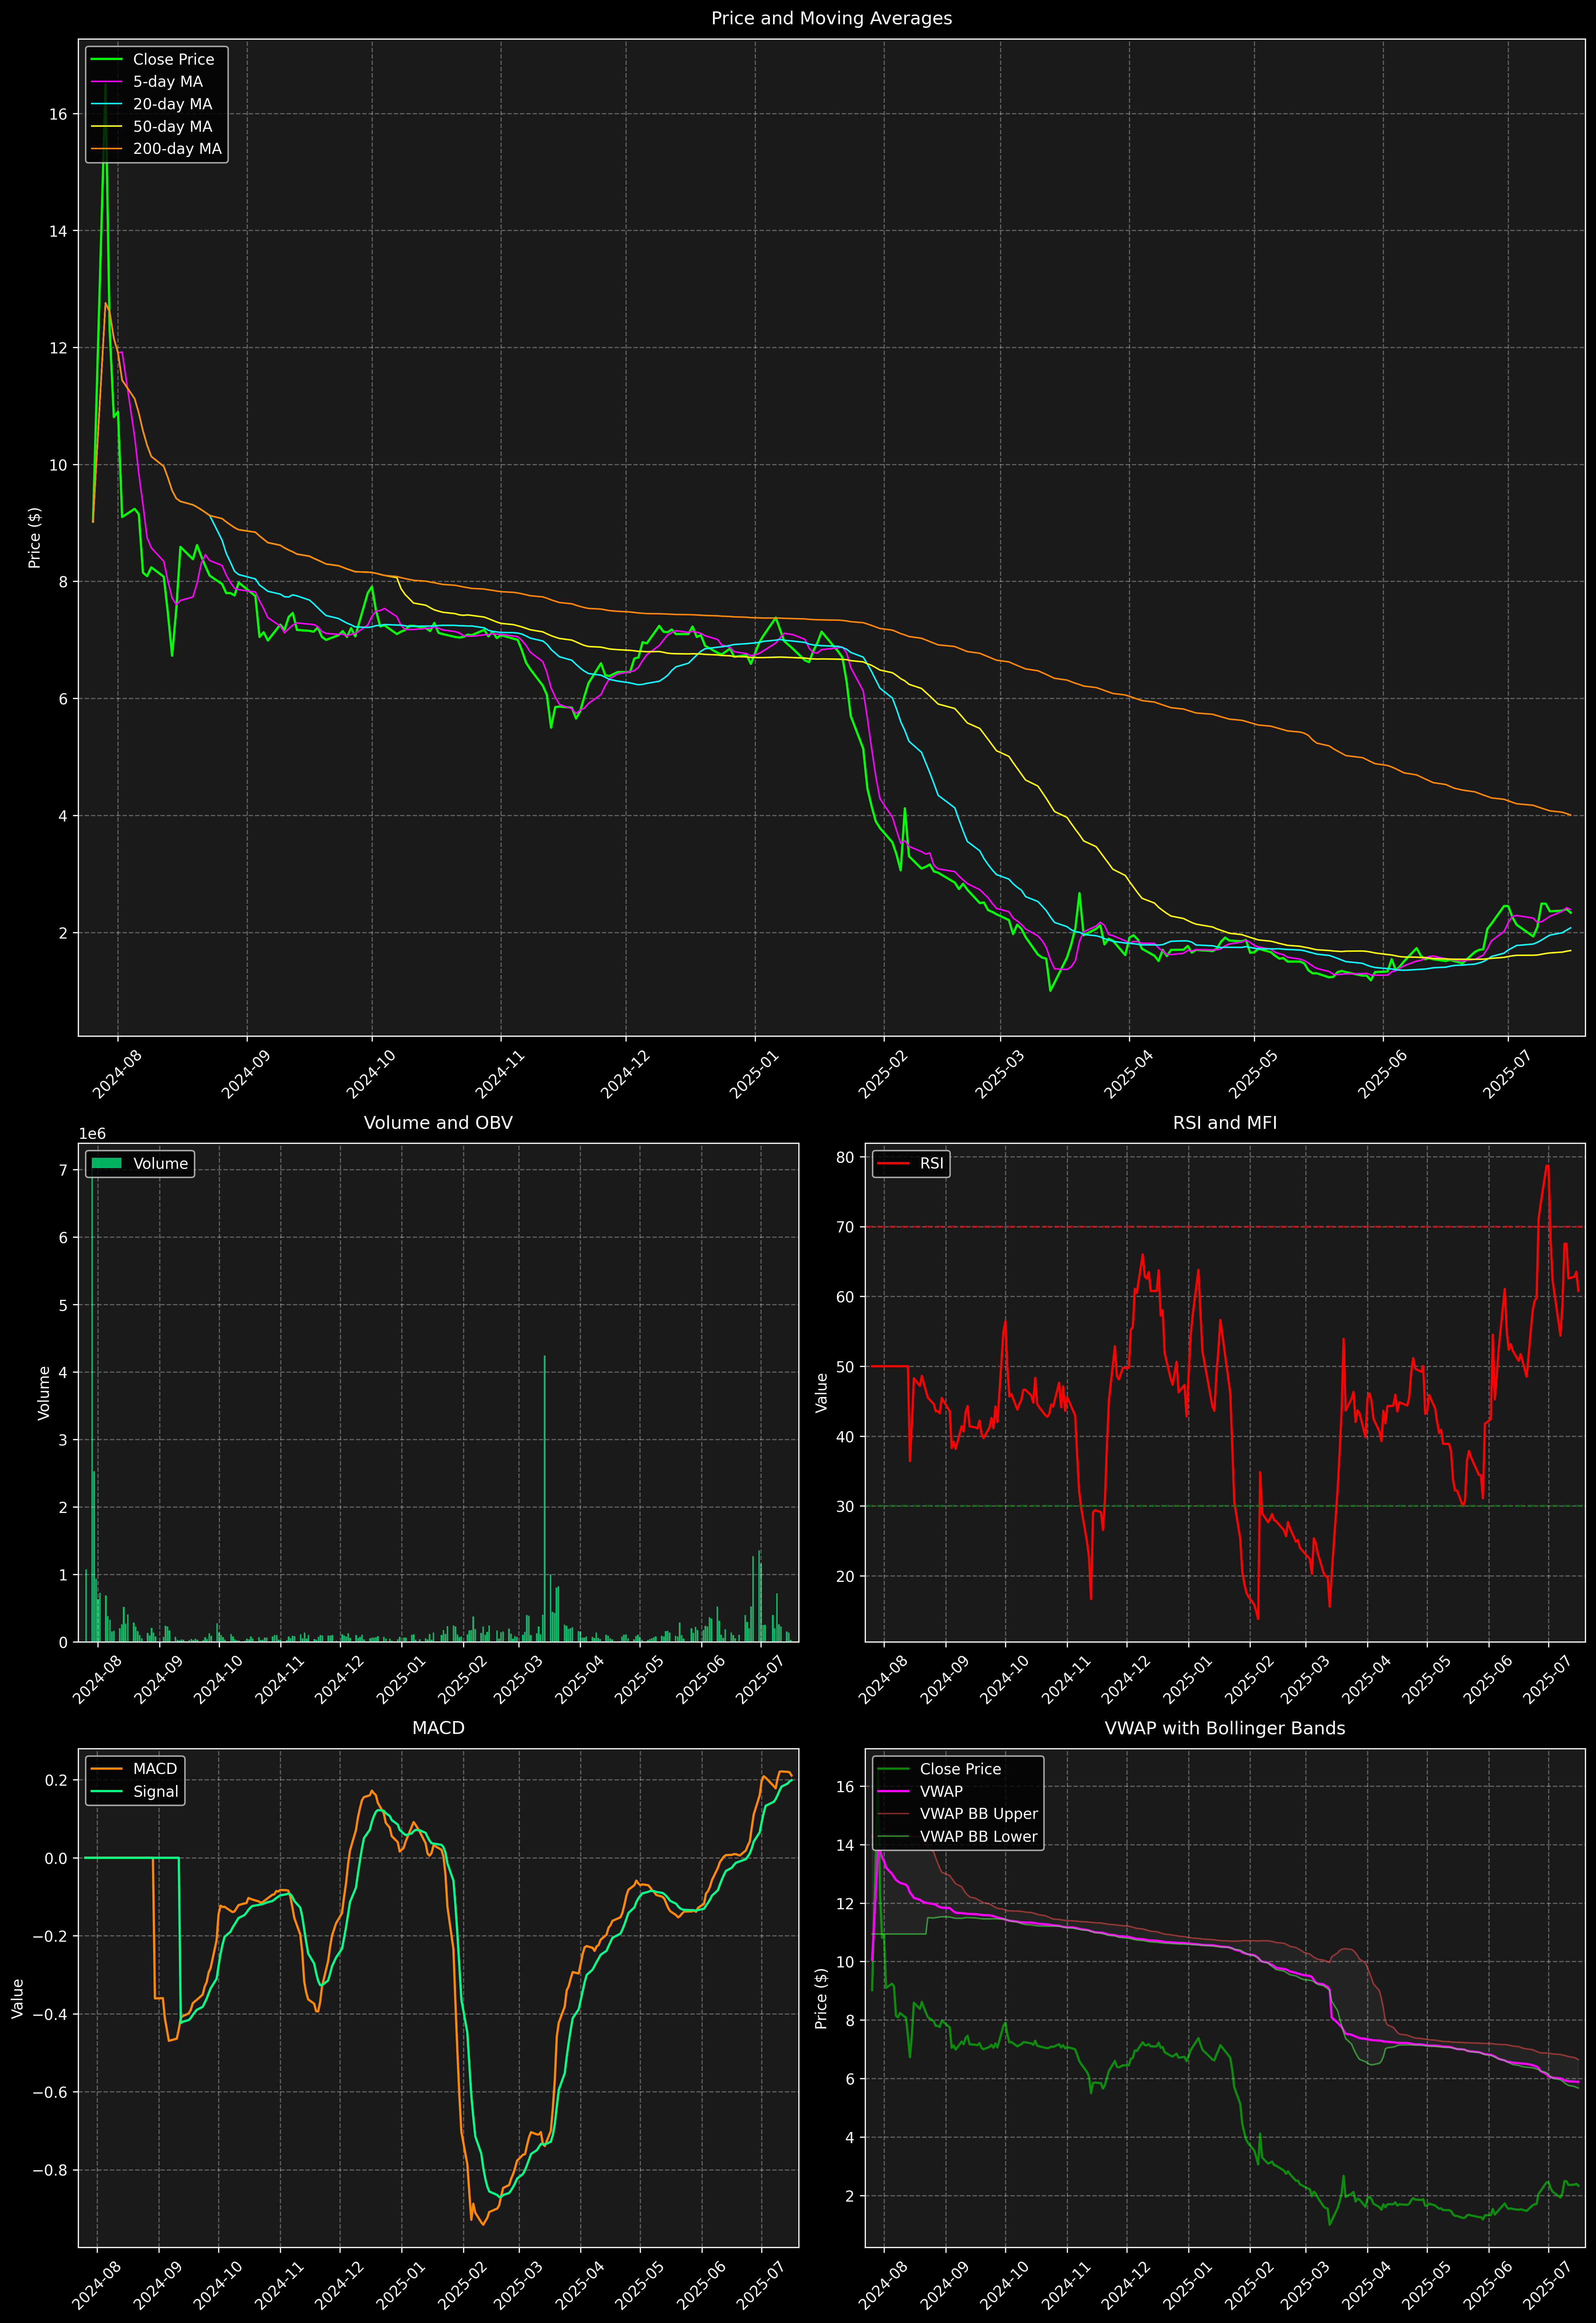Click the 'MACD' legend entry text
Viewport: 1596px width, 2323px height.
pyautogui.click(x=155, y=1769)
